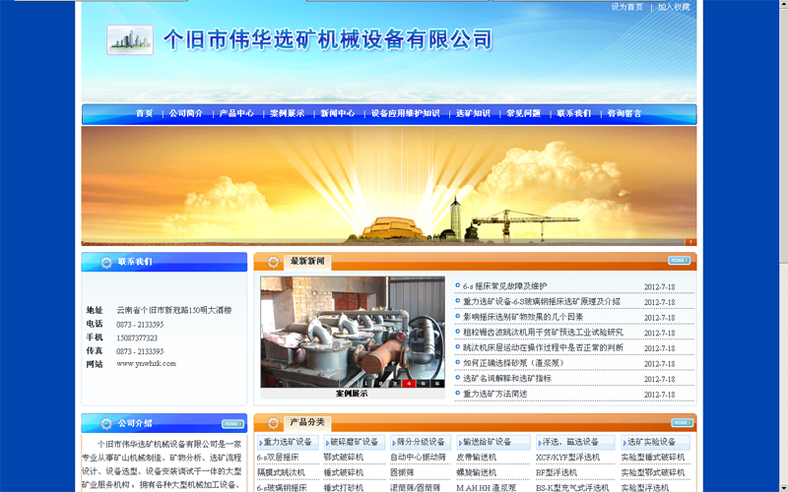Click the MORE icon in 公司介绍 panel
The width and height of the screenshot is (788, 492).
[231, 424]
